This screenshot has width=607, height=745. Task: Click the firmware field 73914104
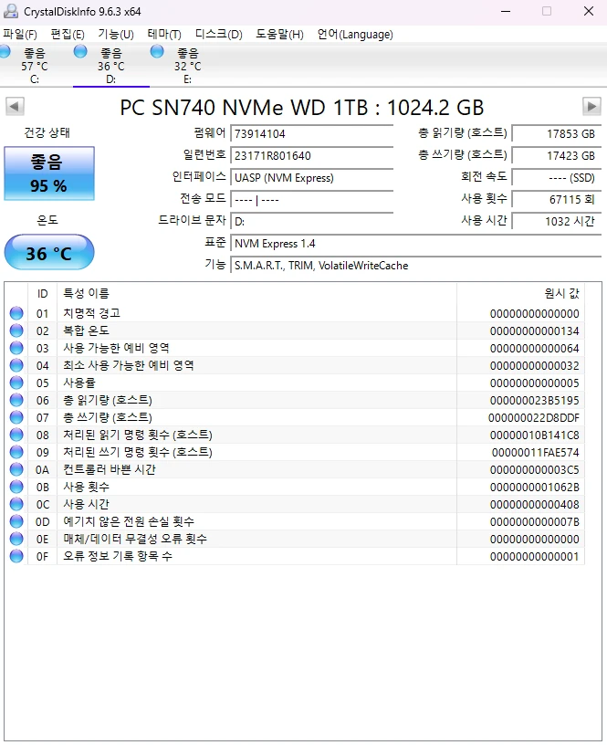[311, 134]
